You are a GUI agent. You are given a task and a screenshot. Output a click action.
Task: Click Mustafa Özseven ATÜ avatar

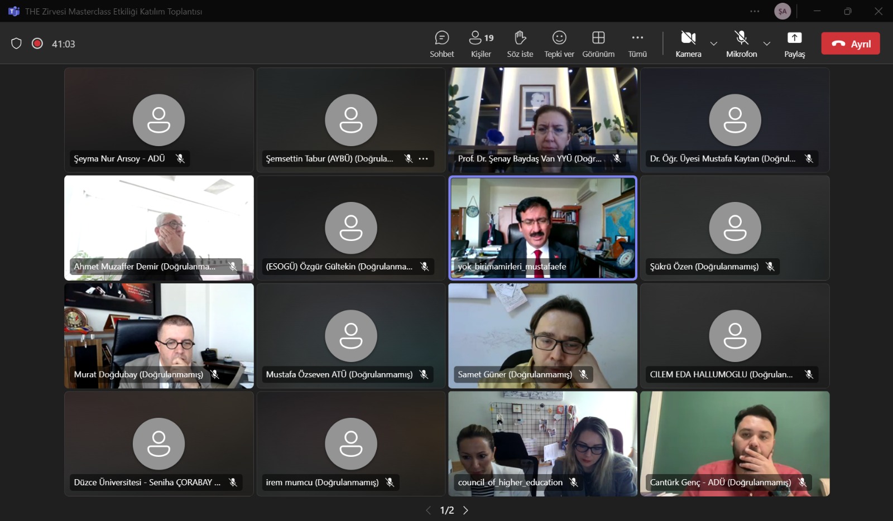pyautogui.click(x=351, y=336)
